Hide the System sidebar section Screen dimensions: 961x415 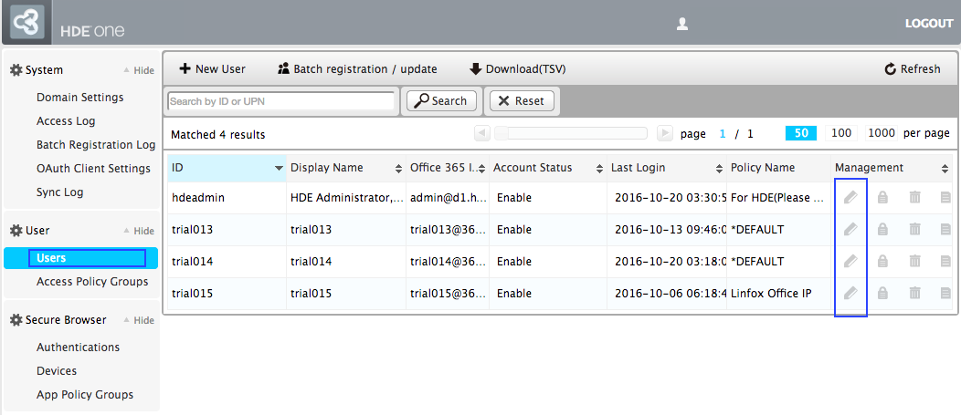click(x=139, y=70)
